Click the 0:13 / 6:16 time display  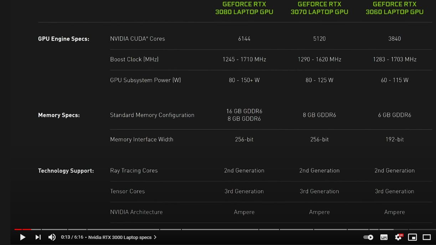(72, 237)
